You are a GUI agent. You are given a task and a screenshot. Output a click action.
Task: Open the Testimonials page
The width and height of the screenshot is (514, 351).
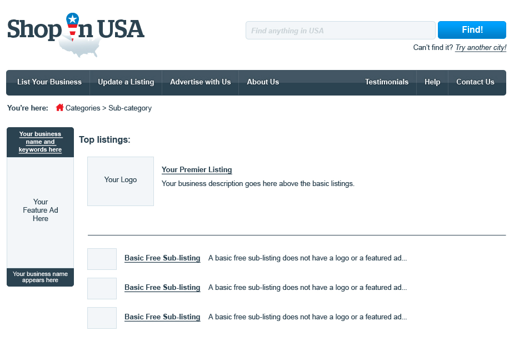coord(386,82)
